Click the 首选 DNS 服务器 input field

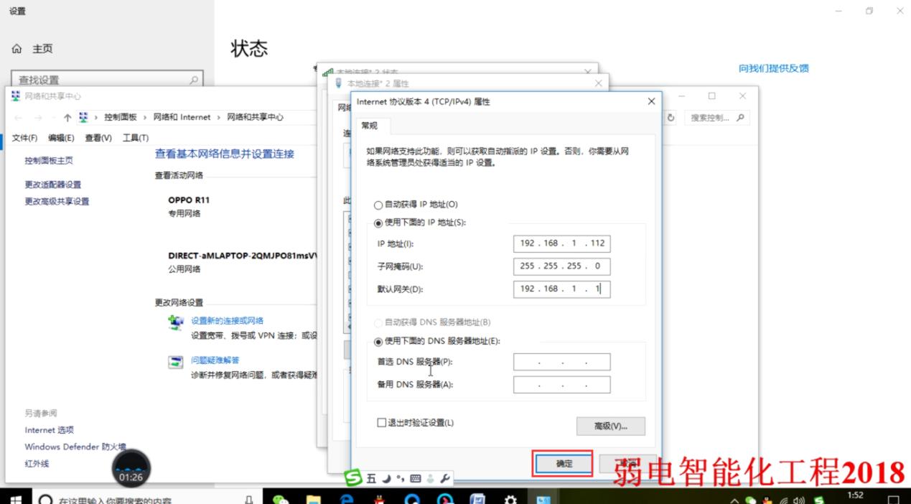tap(561, 361)
